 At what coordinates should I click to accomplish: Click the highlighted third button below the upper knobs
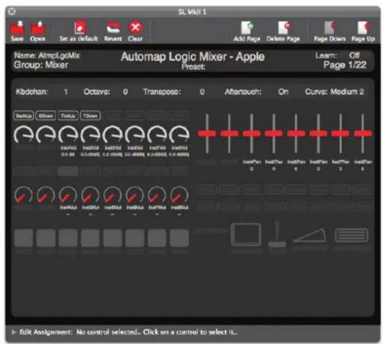tap(68, 171)
